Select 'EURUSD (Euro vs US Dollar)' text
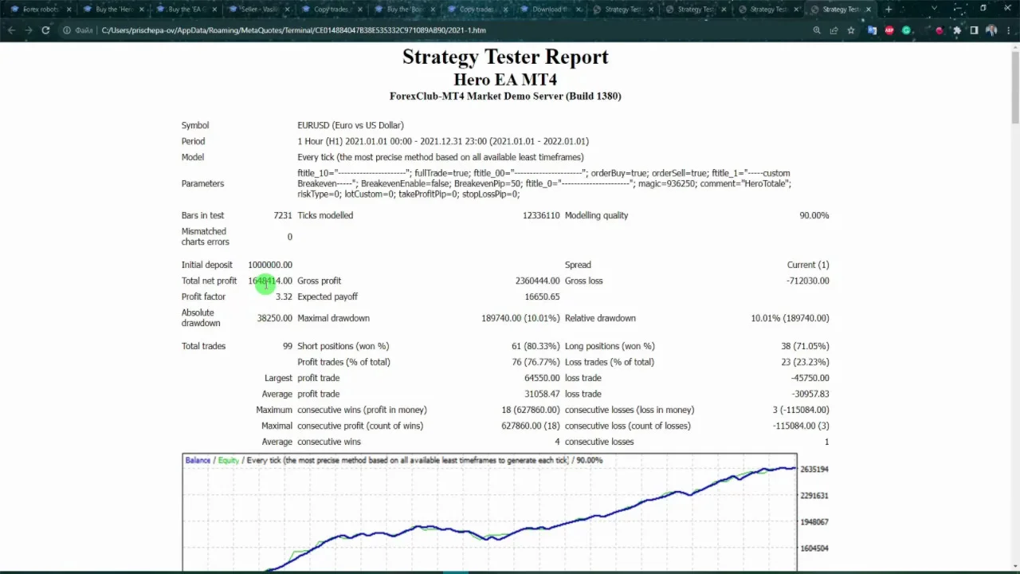 (351, 125)
